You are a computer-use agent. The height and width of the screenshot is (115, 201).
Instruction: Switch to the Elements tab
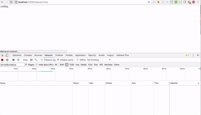pos(17,55)
